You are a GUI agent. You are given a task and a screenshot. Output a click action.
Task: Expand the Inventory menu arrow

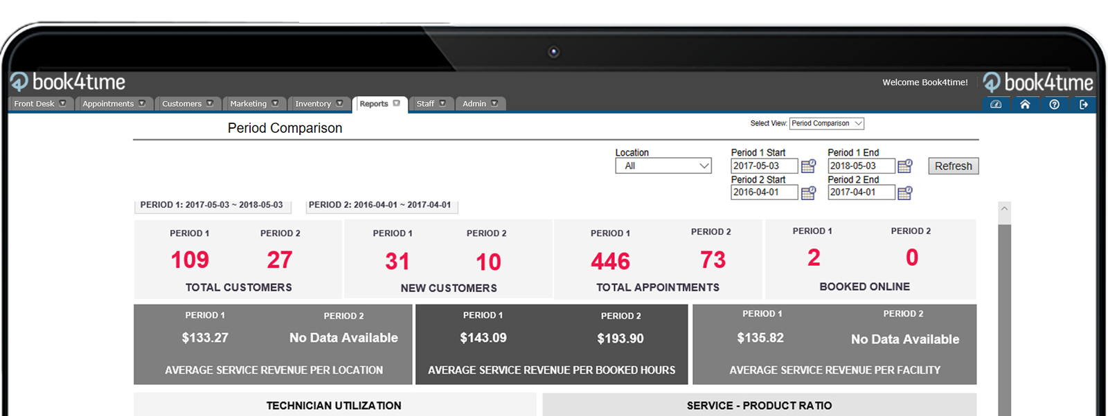point(339,103)
